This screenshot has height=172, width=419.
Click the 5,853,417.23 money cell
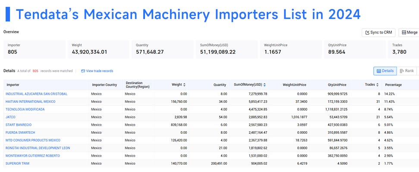point(258,102)
